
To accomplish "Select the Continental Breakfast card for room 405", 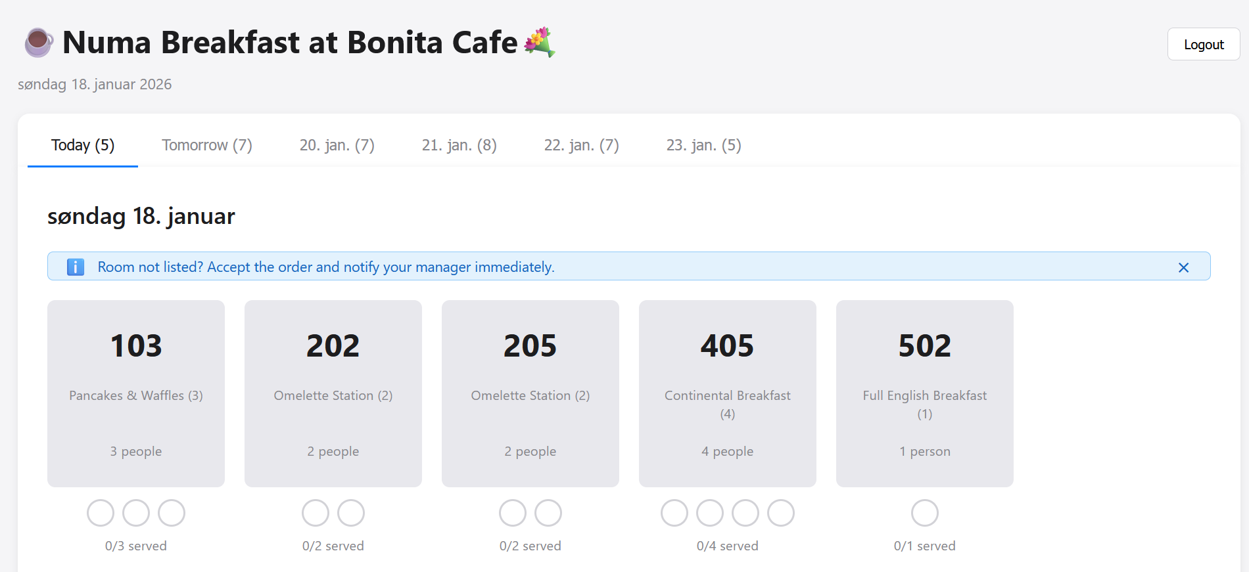I will tap(727, 393).
